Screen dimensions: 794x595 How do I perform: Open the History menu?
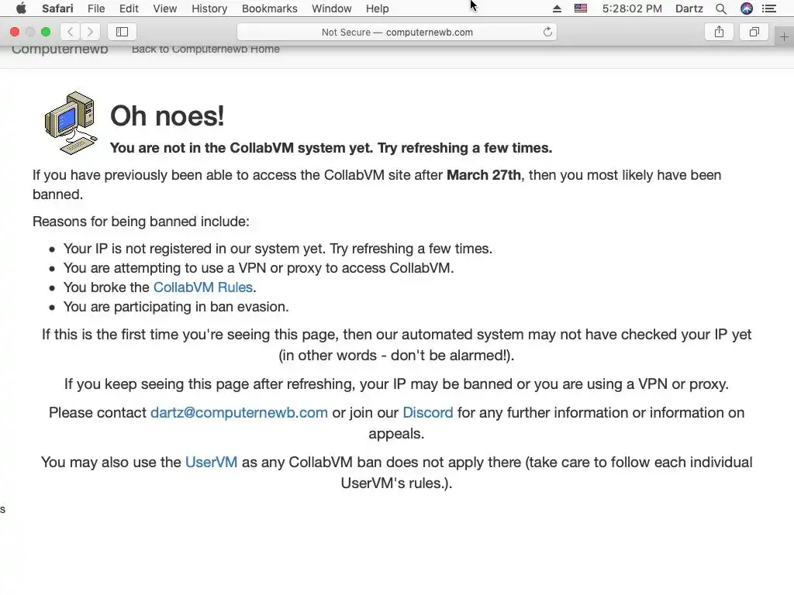[x=209, y=9]
